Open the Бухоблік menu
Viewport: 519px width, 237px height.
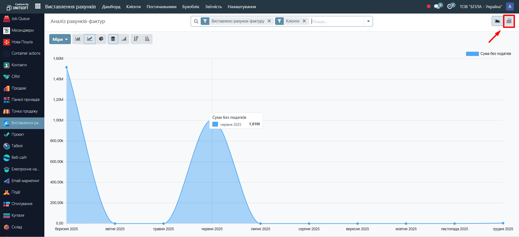191,6
